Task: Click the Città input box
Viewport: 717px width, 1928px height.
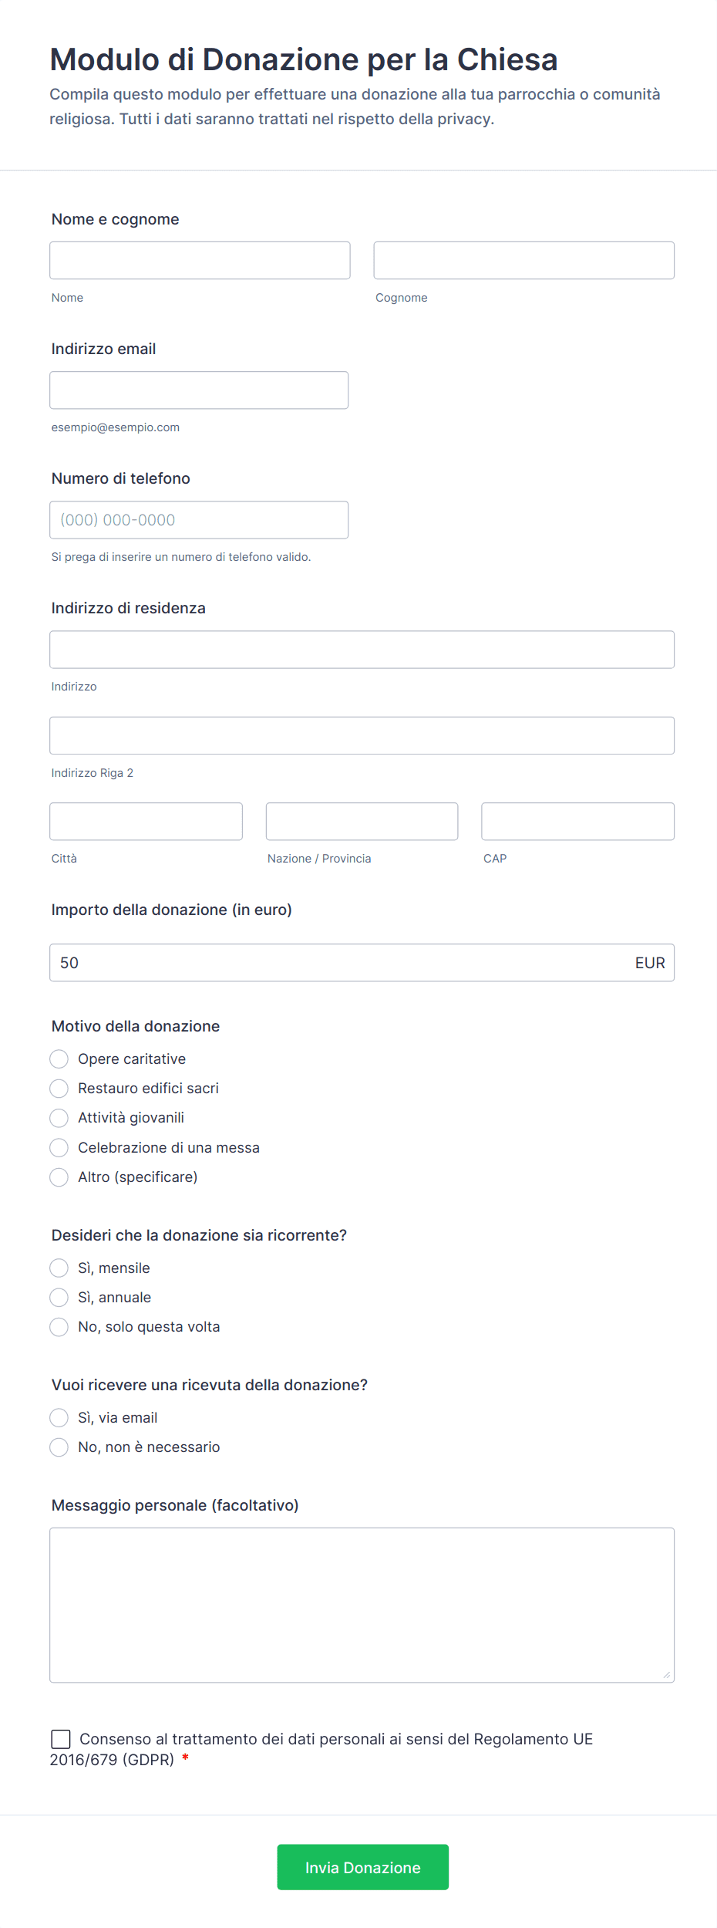Action: point(146,821)
